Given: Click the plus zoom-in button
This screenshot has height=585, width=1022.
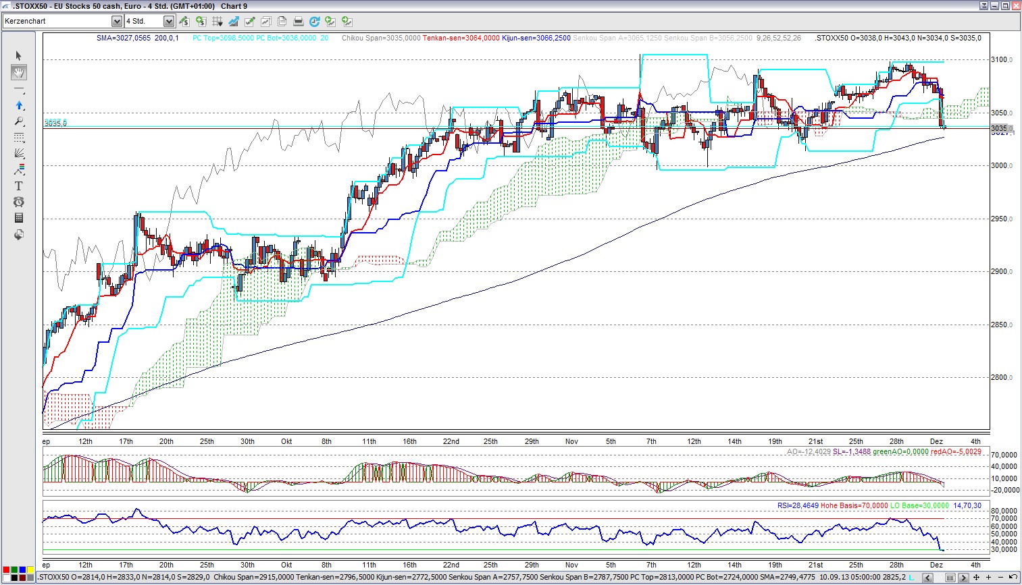Looking at the screenshot, I should click(988, 578).
